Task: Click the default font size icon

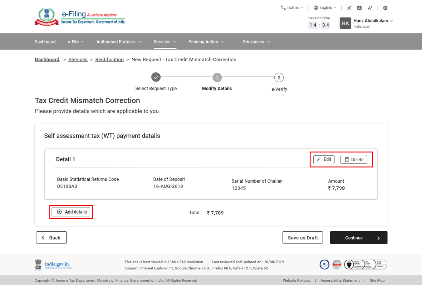Action: [359, 8]
